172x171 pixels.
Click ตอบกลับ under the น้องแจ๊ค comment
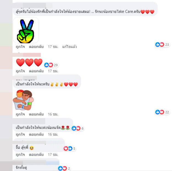36,134
